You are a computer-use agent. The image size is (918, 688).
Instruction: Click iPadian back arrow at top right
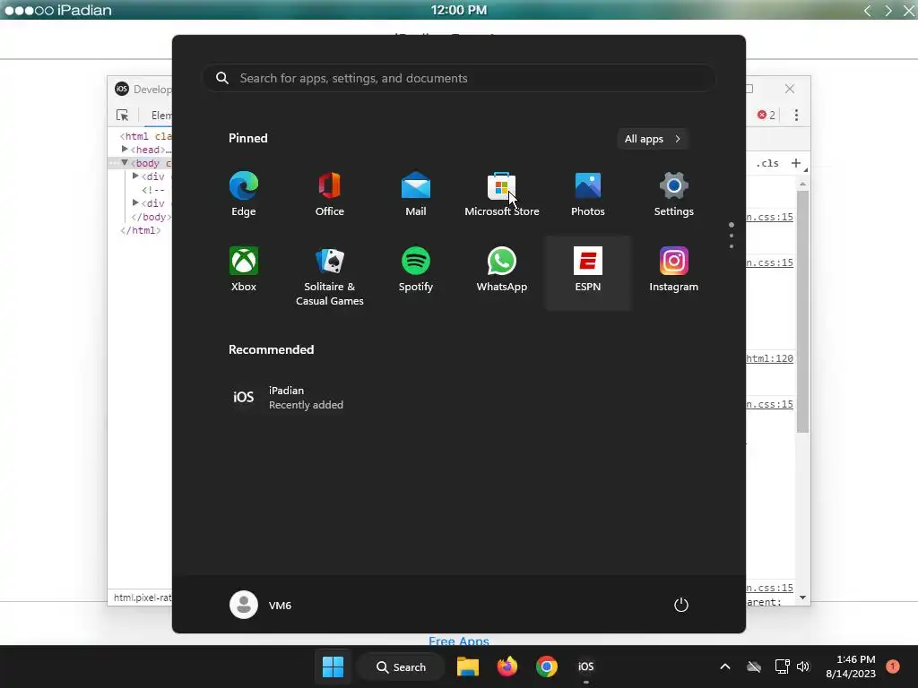pyautogui.click(x=868, y=11)
